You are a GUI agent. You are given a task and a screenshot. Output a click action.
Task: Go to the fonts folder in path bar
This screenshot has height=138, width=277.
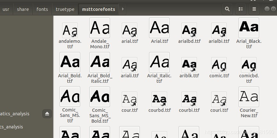[42, 9]
